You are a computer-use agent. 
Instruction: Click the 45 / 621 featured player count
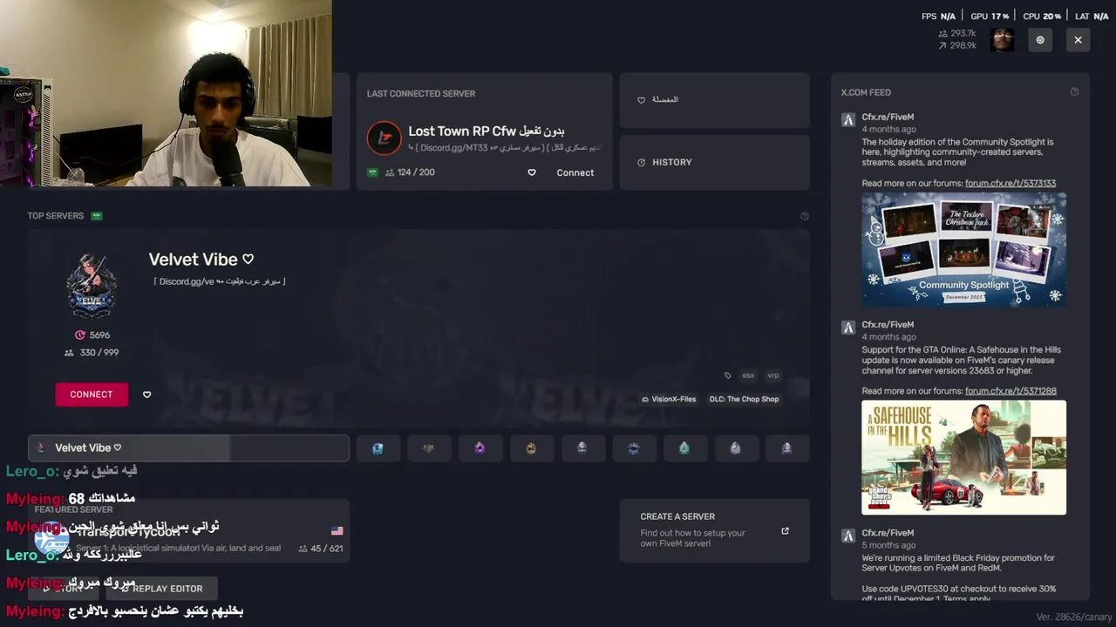tap(321, 549)
